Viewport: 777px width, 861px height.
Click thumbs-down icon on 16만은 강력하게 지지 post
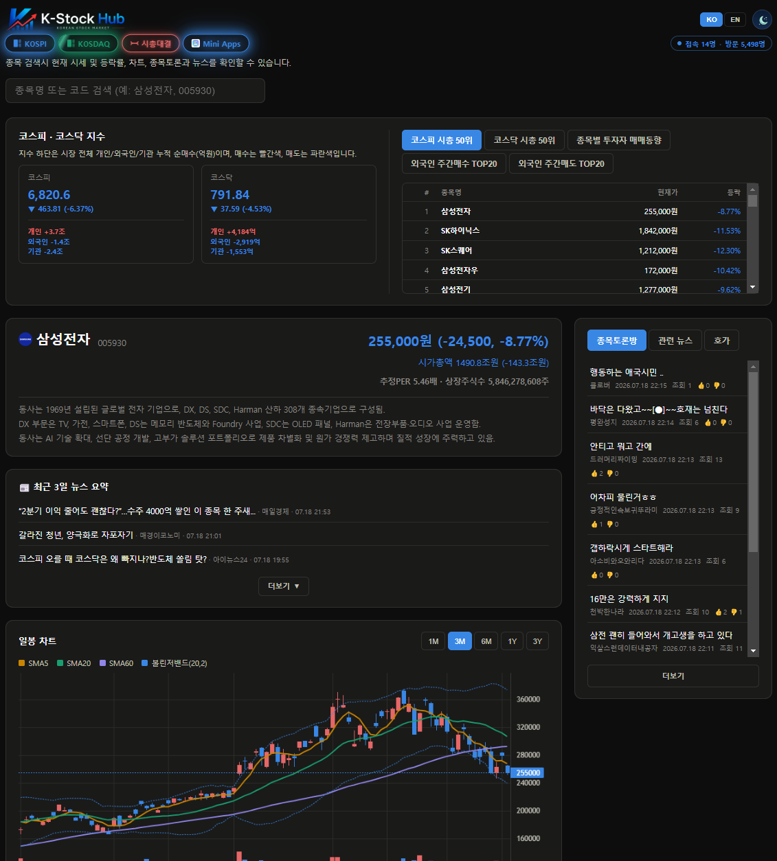[734, 612]
